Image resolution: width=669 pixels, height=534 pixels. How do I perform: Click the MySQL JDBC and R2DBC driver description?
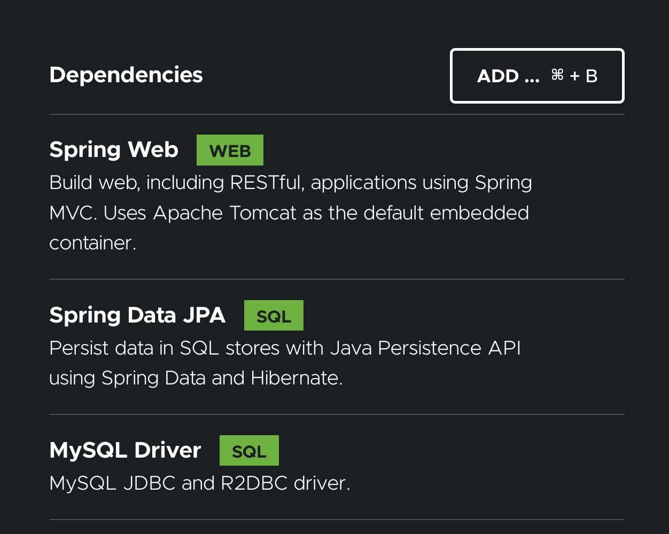[x=199, y=483]
